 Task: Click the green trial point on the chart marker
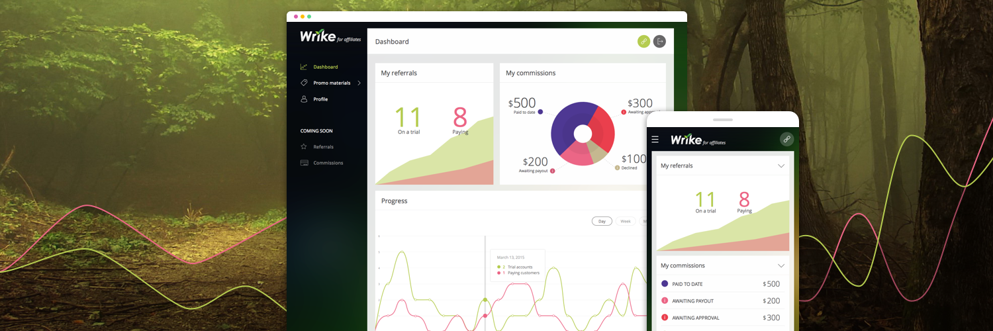pos(485,300)
